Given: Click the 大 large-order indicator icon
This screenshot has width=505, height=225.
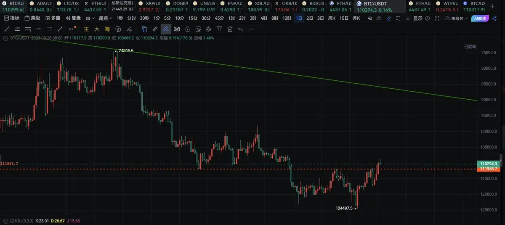Looking at the screenshot, I should tap(97, 29).
